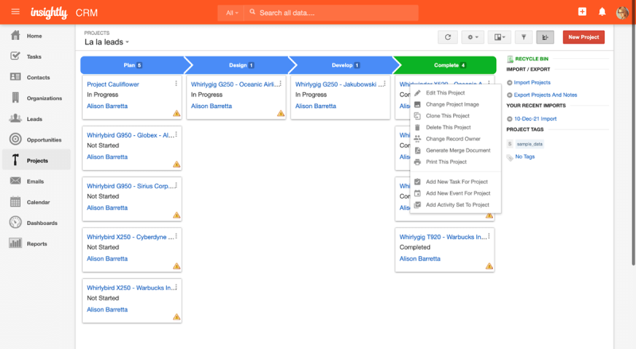Viewport: 636px width, 349px height.
Task: Open the notifications bell
Action: pyautogui.click(x=602, y=12)
